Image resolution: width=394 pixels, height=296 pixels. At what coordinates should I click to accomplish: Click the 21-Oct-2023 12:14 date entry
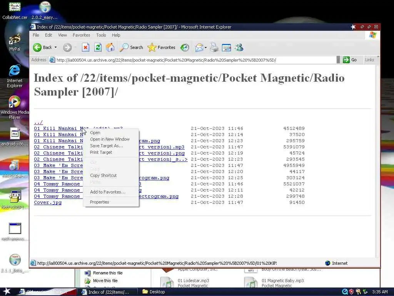click(x=217, y=135)
